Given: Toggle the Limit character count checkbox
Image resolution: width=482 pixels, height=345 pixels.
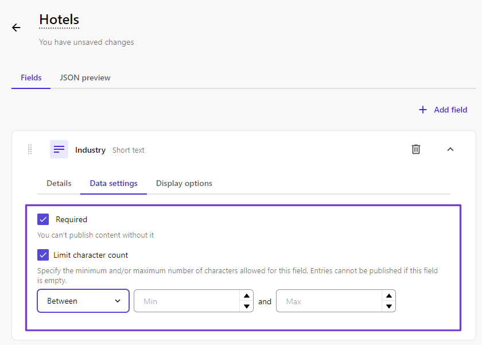Looking at the screenshot, I should click(43, 255).
